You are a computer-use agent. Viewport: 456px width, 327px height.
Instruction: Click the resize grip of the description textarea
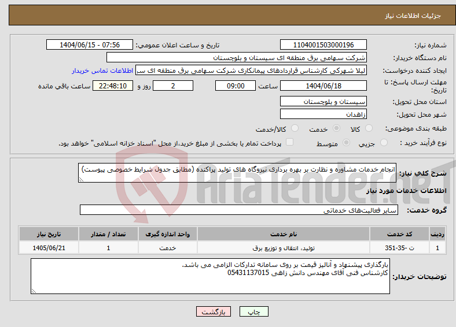point(81,180)
